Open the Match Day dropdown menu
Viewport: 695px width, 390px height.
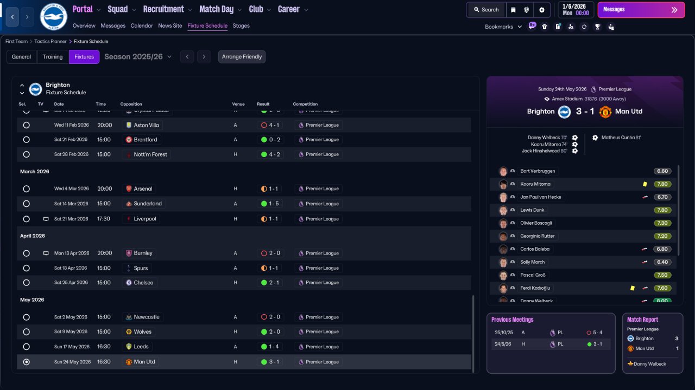221,9
